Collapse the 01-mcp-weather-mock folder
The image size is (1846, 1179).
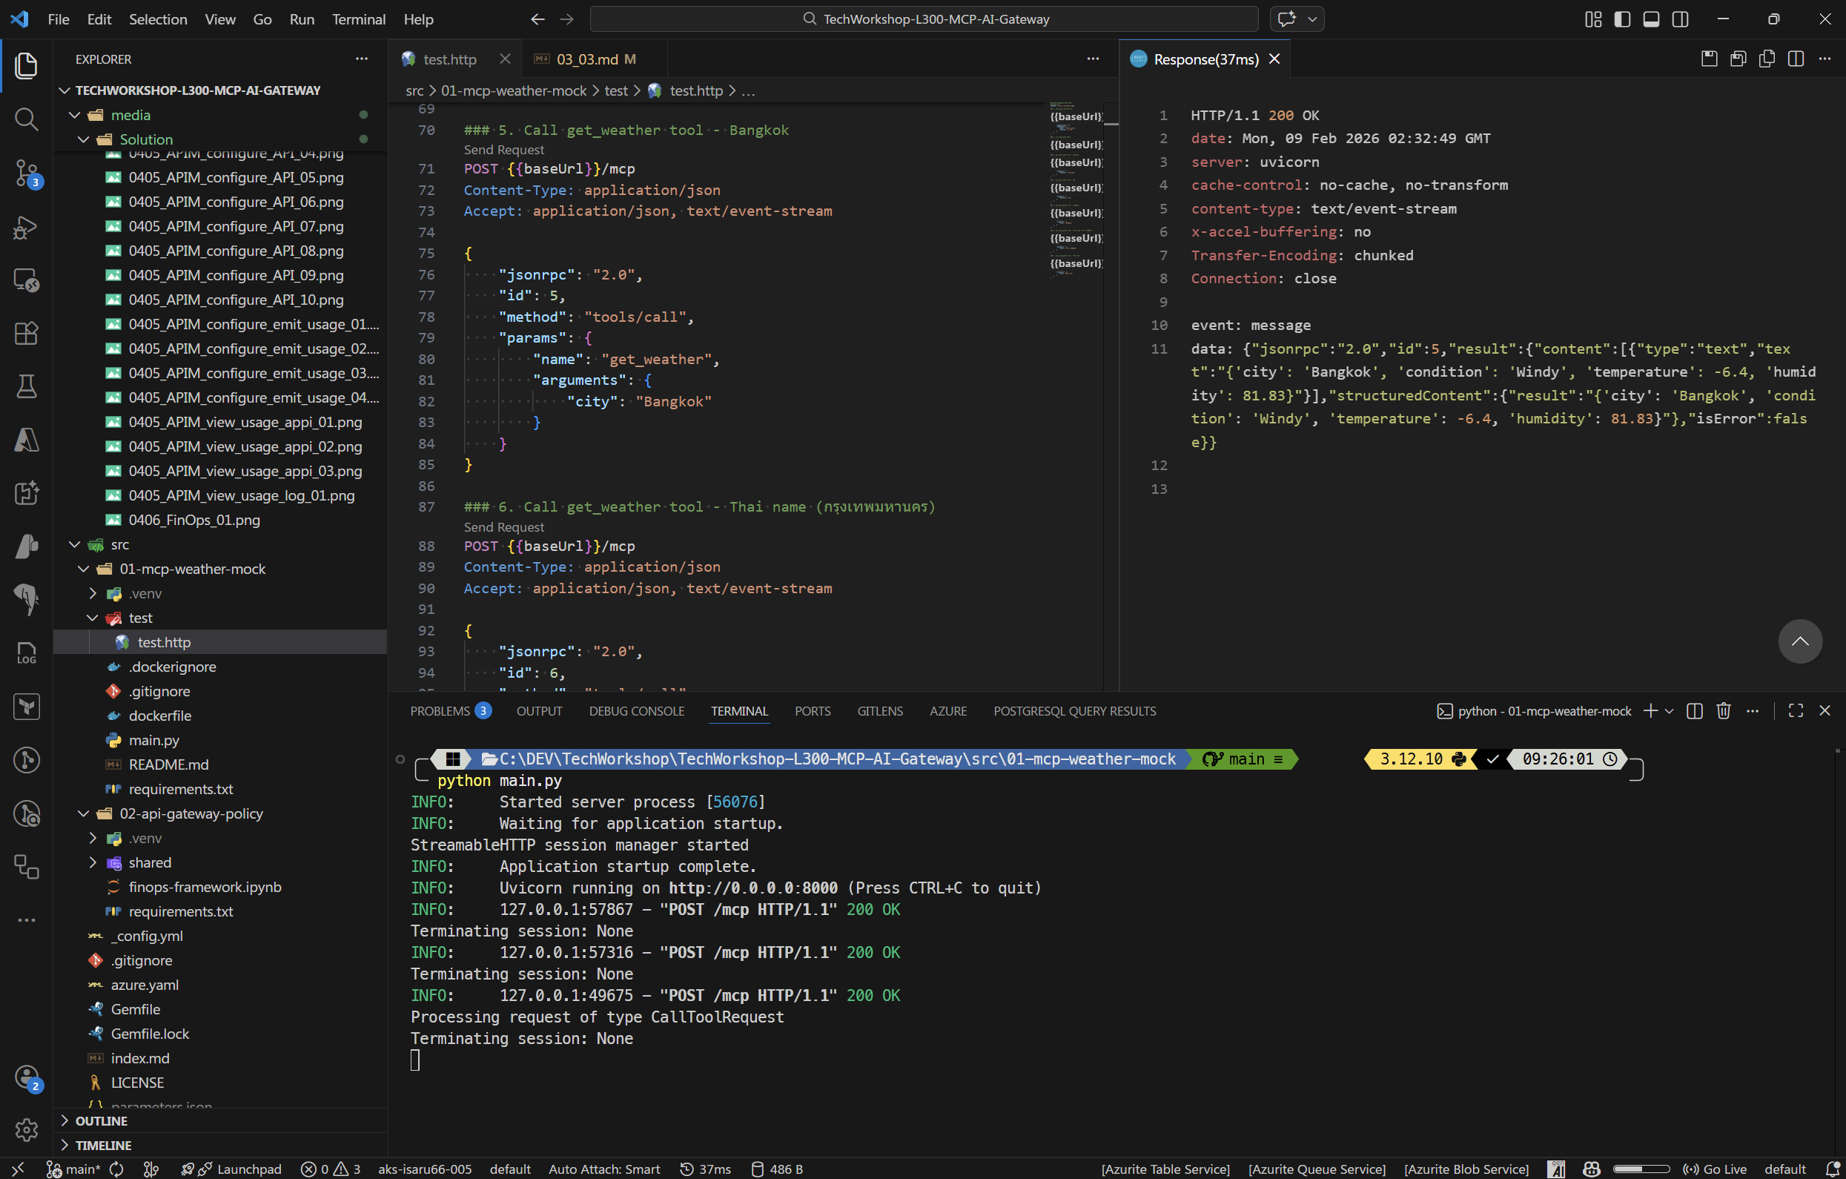[x=84, y=569]
